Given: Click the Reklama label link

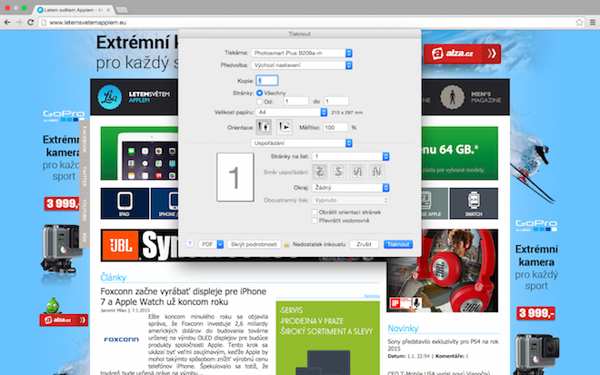Looking at the screenshot, I should [372, 296].
